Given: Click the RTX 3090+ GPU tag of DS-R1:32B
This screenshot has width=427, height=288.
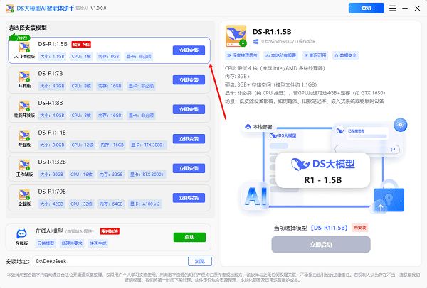Looking at the screenshot, I should click(147, 175).
